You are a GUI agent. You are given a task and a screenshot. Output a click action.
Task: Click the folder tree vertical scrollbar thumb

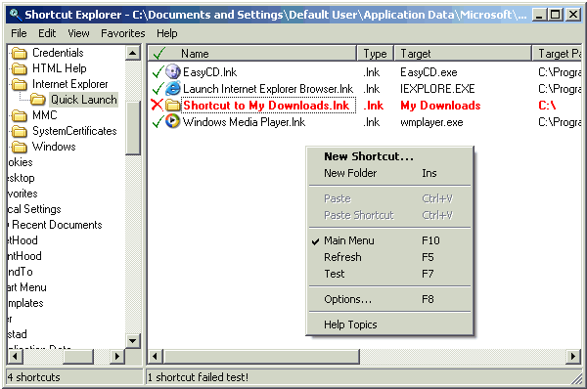pos(133,128)
